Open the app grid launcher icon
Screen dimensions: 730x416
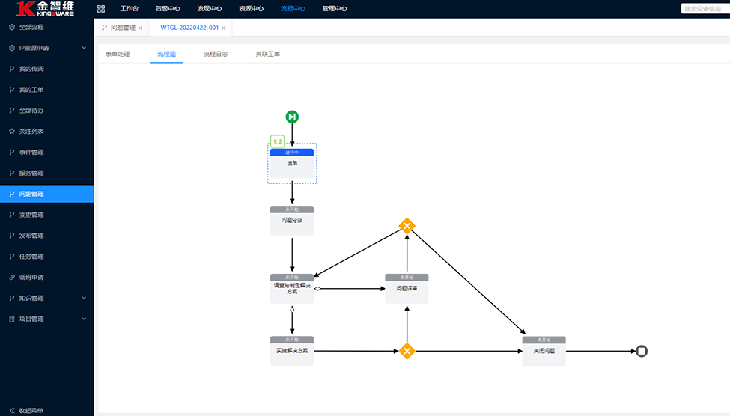101,9
